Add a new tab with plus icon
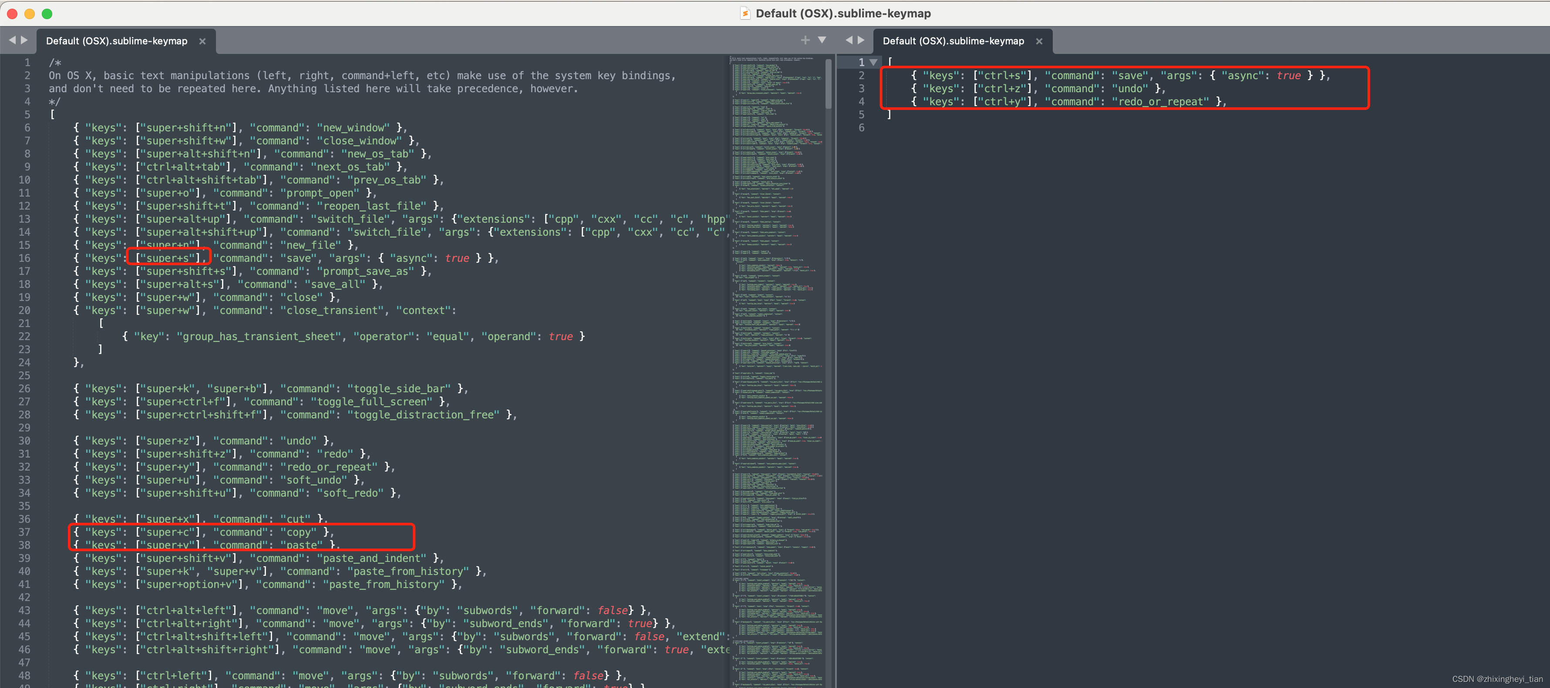 click(x=805, y=40)
